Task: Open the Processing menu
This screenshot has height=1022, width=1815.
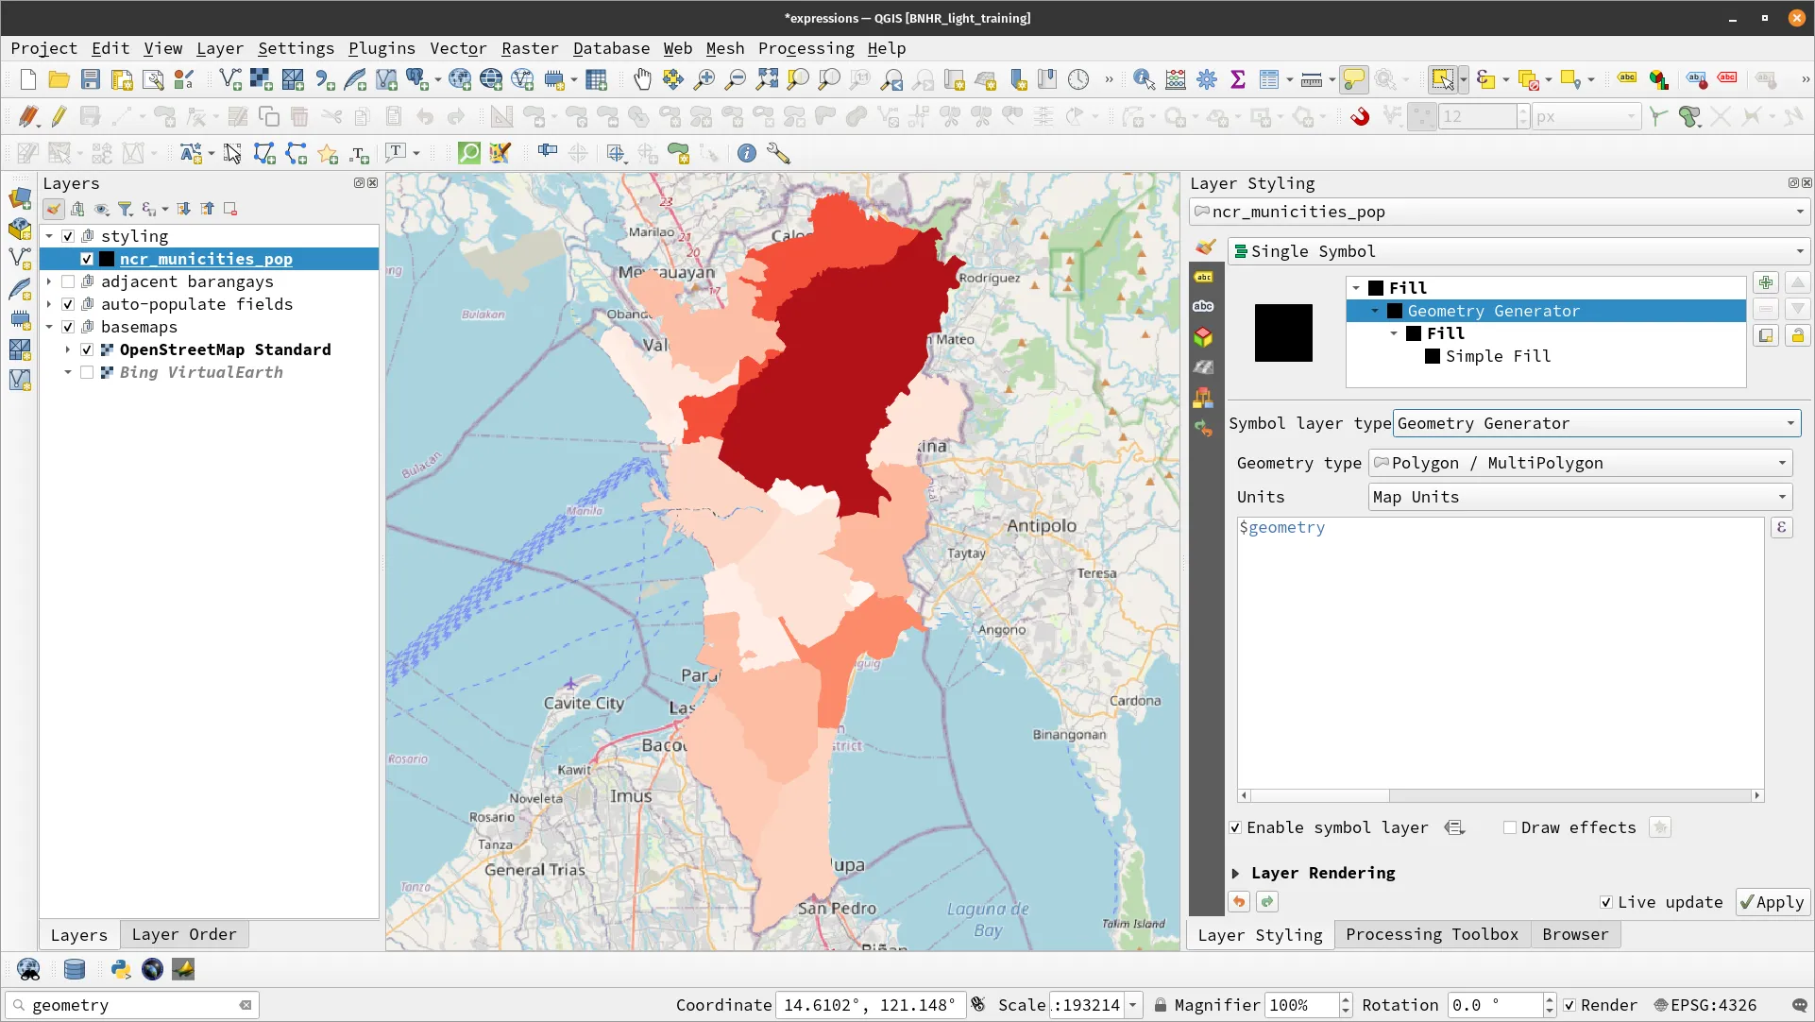Action: 806,48
